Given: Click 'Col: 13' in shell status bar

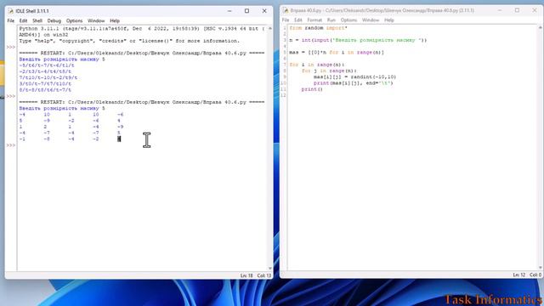Looking at the screenshot, I should (264, 275).
